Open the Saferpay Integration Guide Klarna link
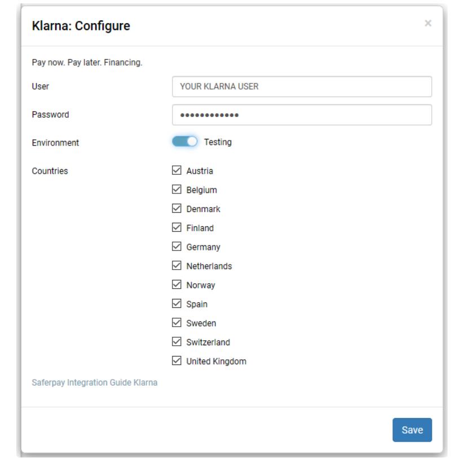 95,382
